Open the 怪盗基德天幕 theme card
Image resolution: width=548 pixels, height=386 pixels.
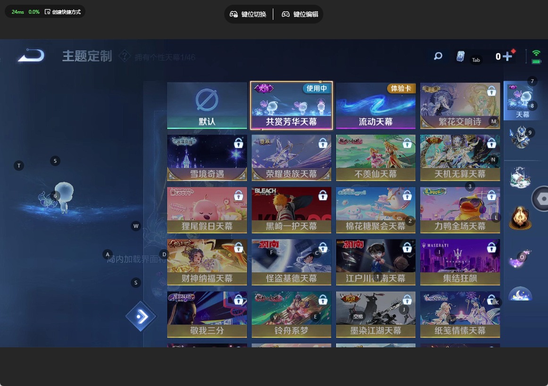292,262
